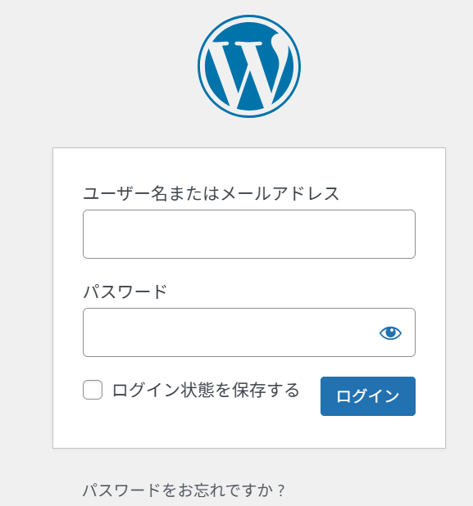
Task: Click the ユーザー名またはメールアドレス label text
Action: pos(211,193)
